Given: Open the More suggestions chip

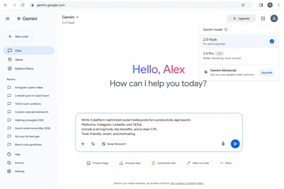Looking at the screenshot, I should (225, 163).
